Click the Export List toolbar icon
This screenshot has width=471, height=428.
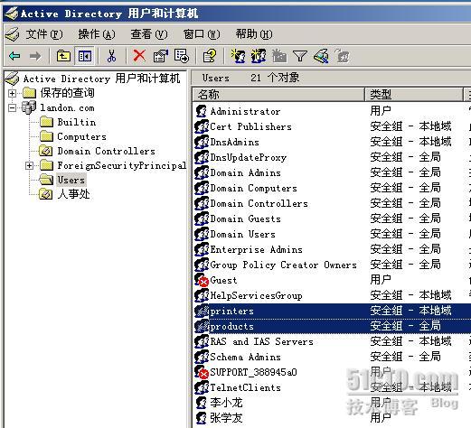point(182,56)
